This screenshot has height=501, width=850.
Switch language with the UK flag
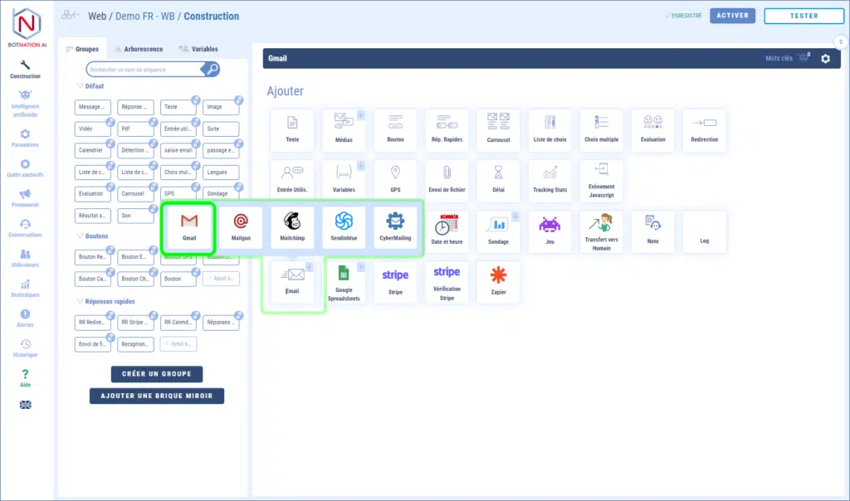pyautogui.click(x=25, y=405)
